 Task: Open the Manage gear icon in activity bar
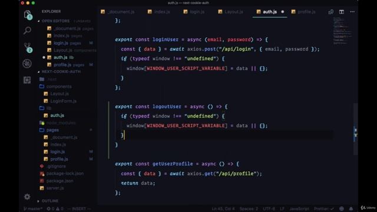click(x=27, y=197)
